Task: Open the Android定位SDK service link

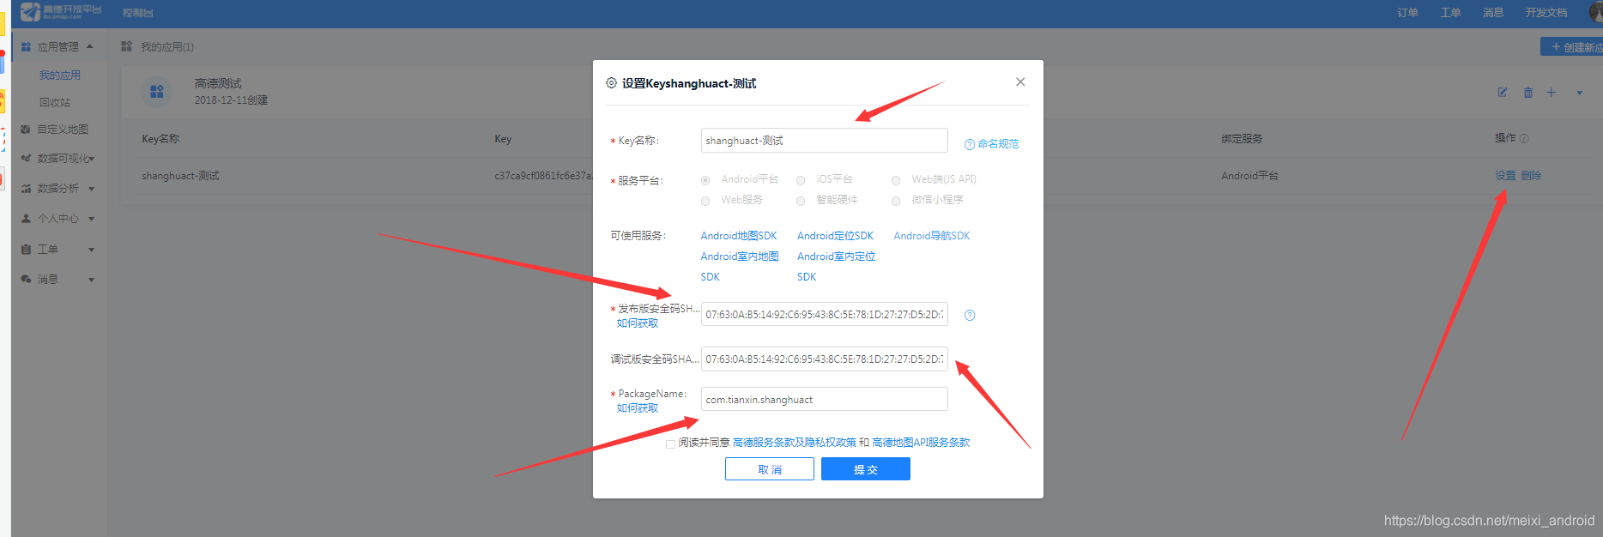Action: pos(835,236)
